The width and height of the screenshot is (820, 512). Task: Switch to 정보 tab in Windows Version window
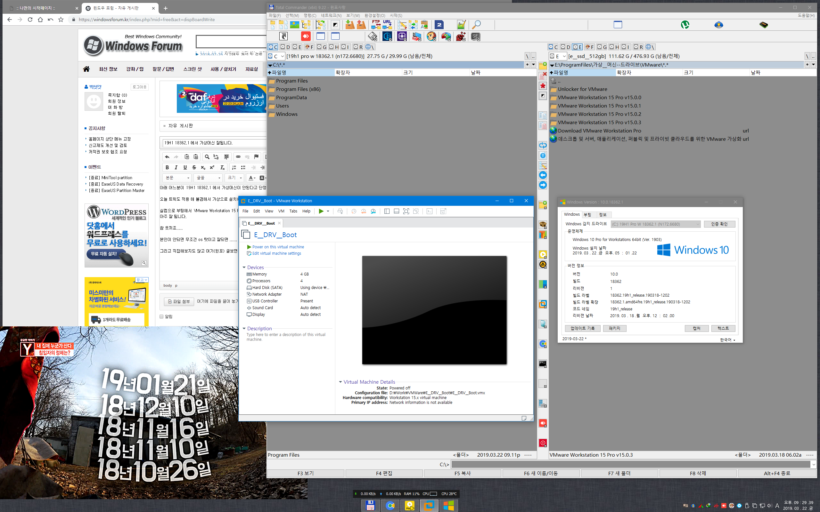(603, 215)
